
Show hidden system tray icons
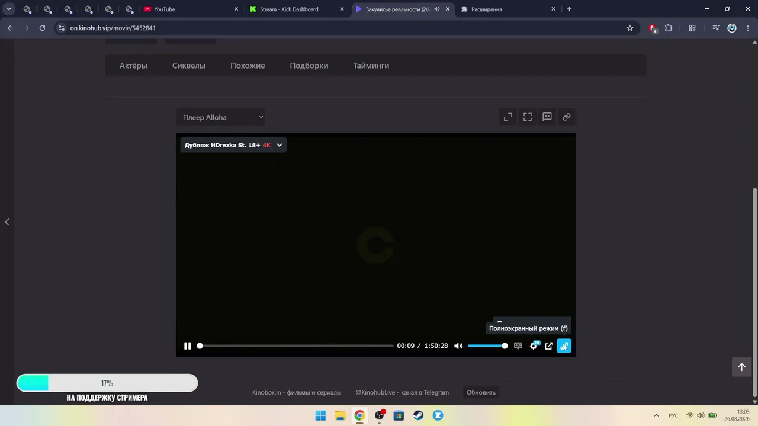click(656, 415)
